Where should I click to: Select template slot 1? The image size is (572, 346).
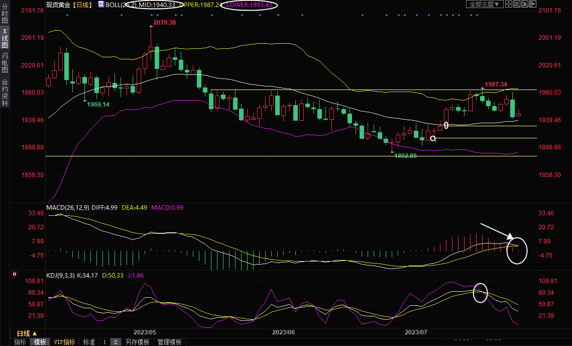(x=104, y=342)
